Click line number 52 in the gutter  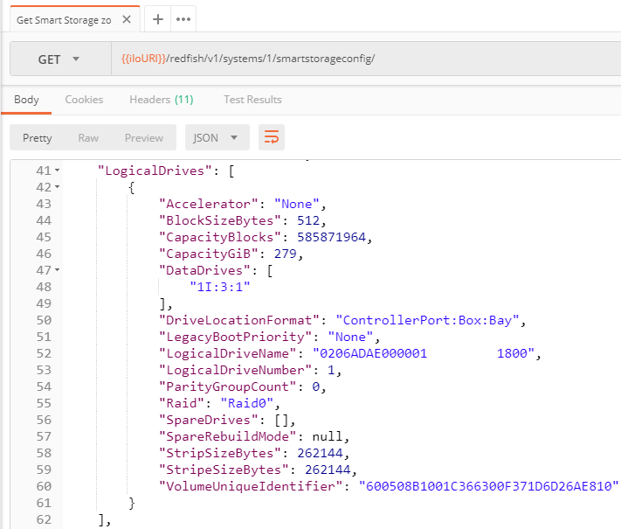click(44, 353)
